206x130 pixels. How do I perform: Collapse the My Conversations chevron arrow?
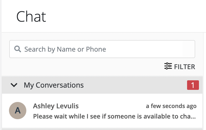(14, 85)
